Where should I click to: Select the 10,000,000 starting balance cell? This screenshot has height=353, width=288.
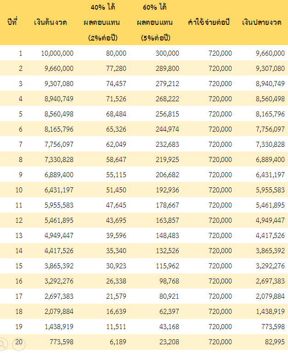point(57,53)
